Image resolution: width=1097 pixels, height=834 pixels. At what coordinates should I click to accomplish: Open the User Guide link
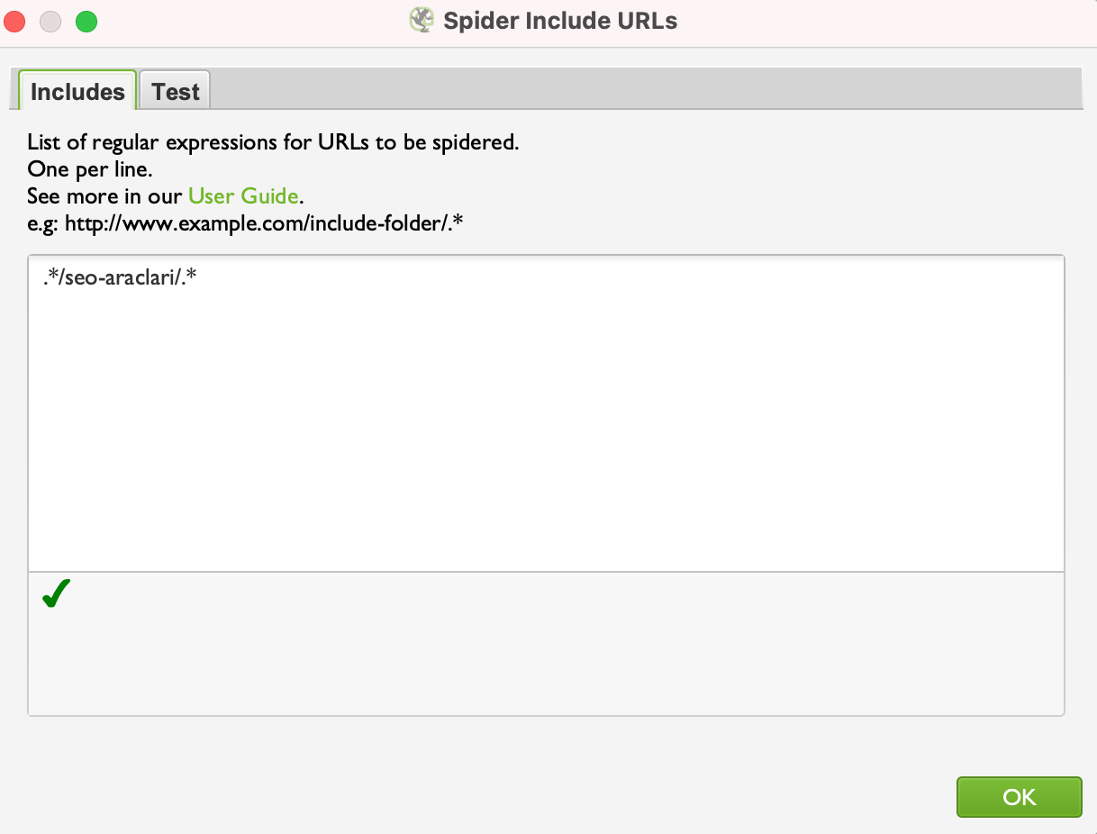tap(242, 195)
